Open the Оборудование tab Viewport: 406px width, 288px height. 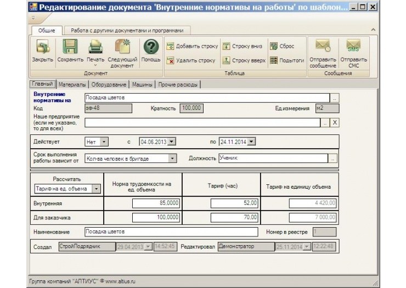coord(109,84)
